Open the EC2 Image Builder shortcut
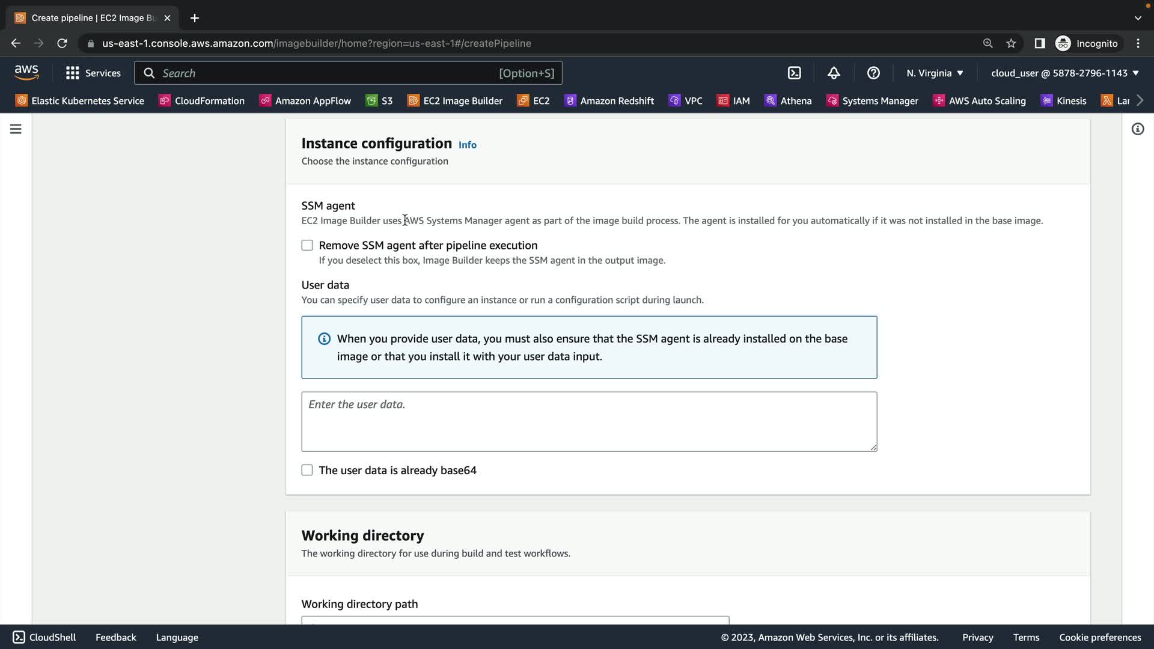The image size is (1154, 649). 455,100
